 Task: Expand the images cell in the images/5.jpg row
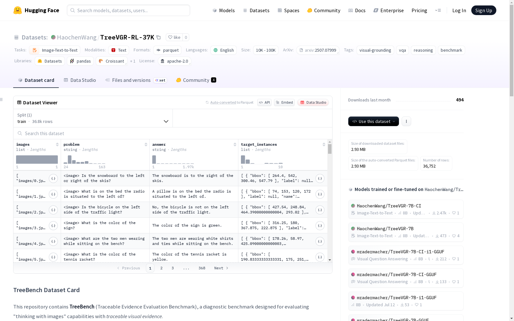tap(53, 257)
